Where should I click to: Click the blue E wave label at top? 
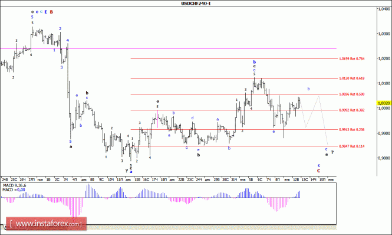[46, 12]
